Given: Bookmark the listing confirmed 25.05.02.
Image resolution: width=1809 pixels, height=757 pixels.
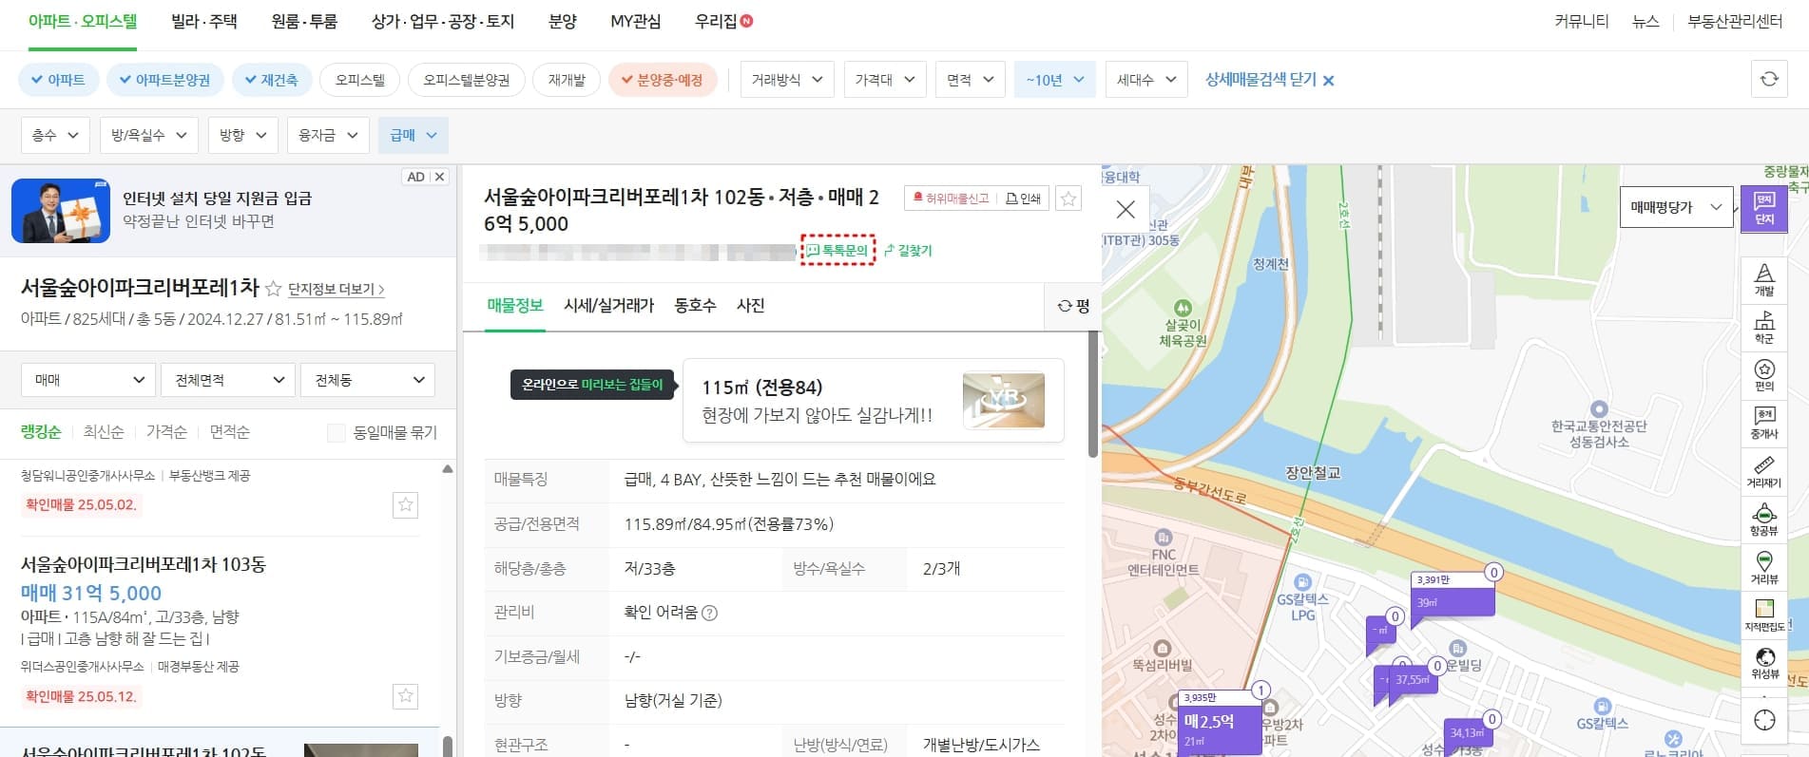Looking at the screenshot, I should click(x=406, y=504).
